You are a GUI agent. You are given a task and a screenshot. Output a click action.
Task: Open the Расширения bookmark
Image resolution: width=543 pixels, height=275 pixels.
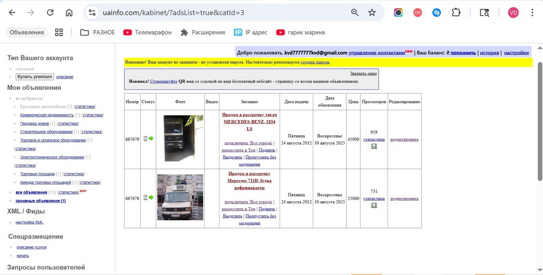pyautogui.click(x=203, y=33)
